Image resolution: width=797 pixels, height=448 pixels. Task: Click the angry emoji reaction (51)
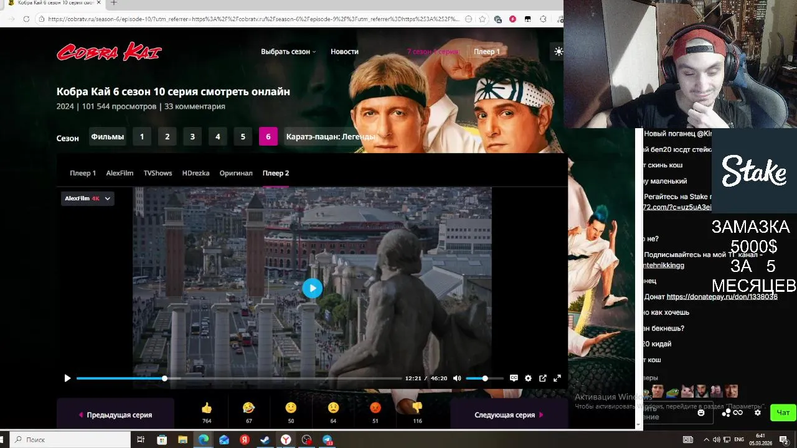[x=375, y=408]
